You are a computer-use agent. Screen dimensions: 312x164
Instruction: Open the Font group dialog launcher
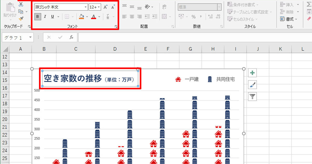point(115,27)
